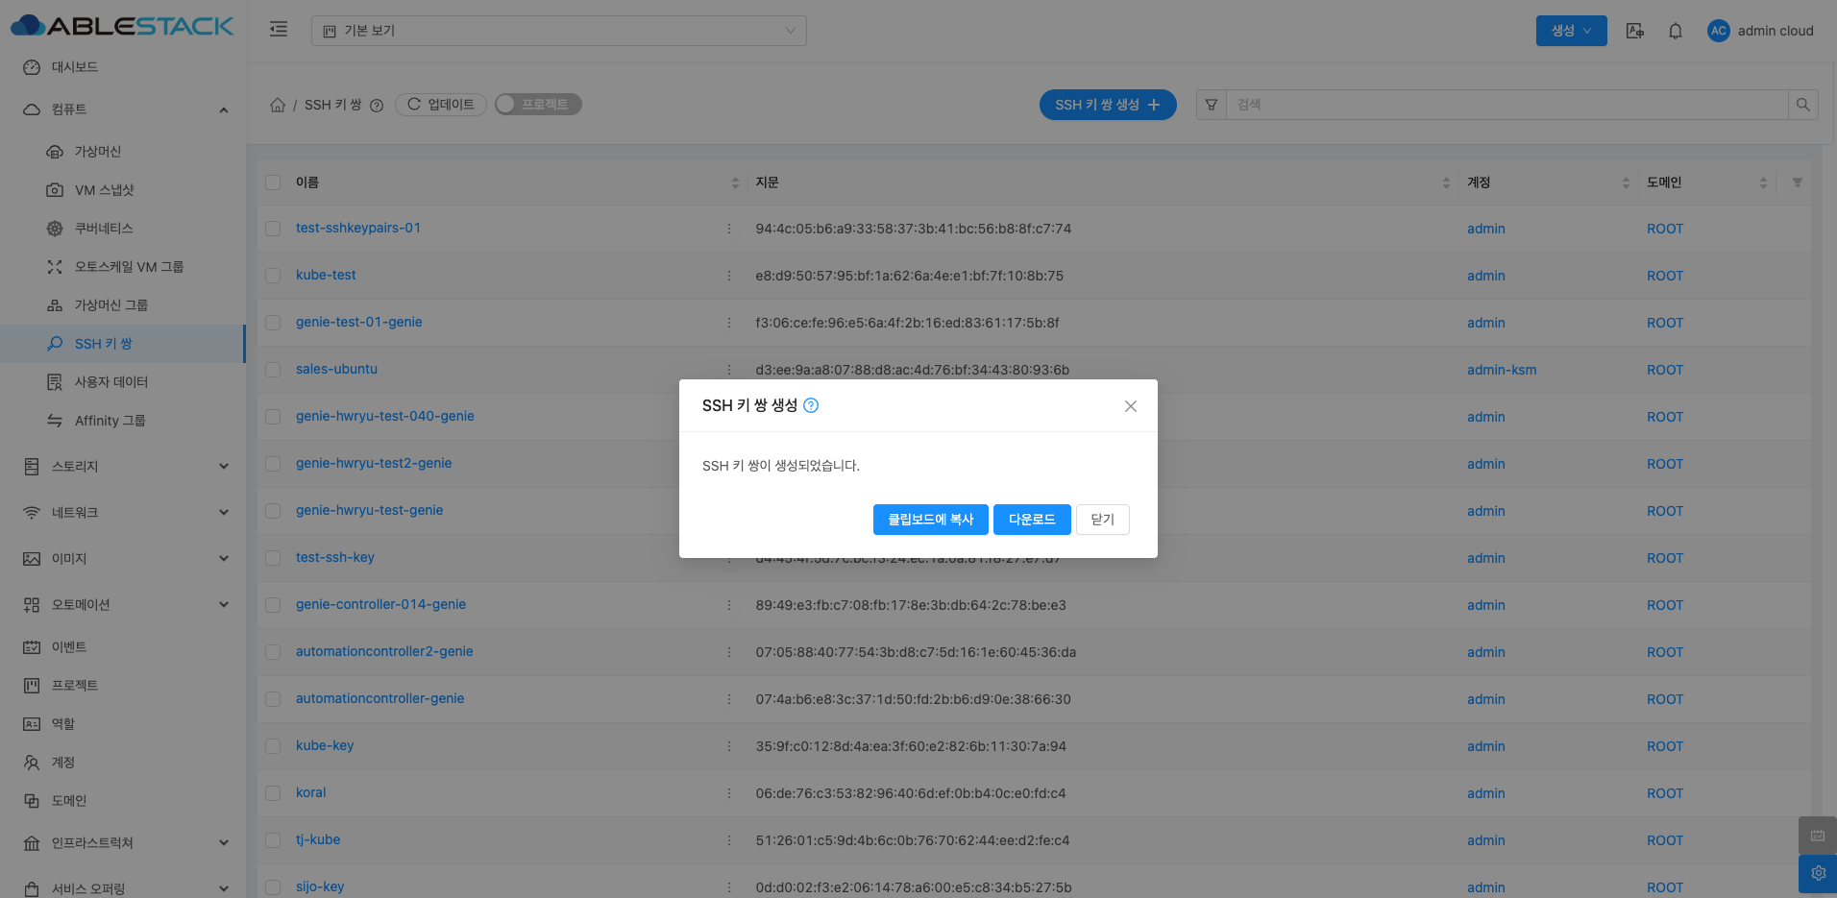The image size is (1837, 898).
Task: Open the sales-ubuntu key pair link
Action: tap(336, 369)
